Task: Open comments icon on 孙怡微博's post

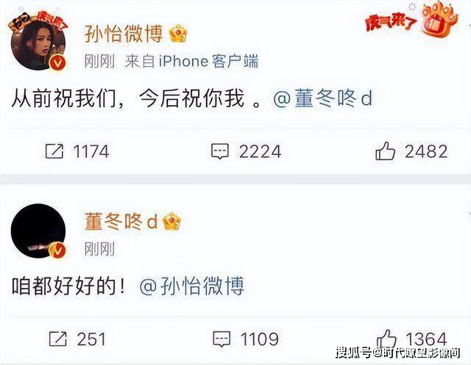Action: click(x=220, y=151)
